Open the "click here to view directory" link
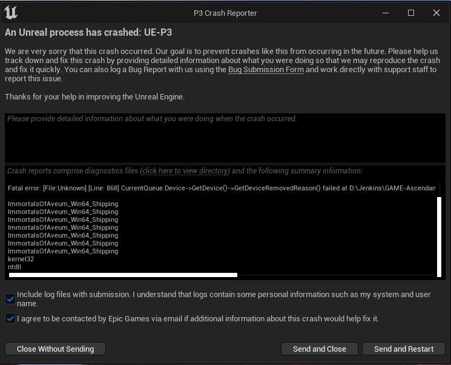Image resolution: width=451 pixels, height=365 pixels. point(185,171)
